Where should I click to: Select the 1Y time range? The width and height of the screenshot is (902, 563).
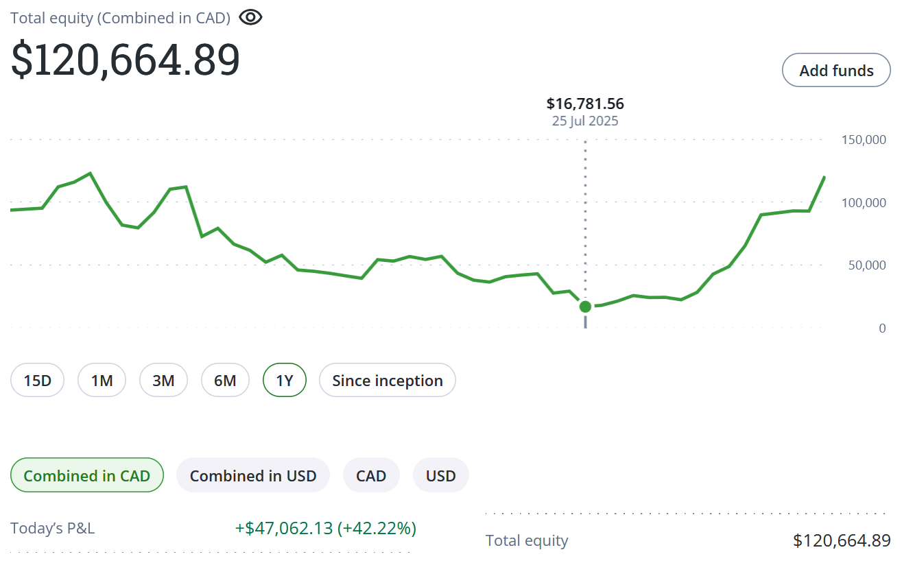[285, 380]
